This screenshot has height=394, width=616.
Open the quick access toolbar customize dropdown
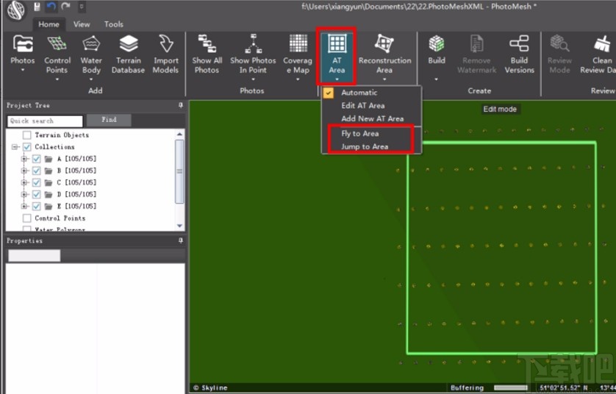82,7
